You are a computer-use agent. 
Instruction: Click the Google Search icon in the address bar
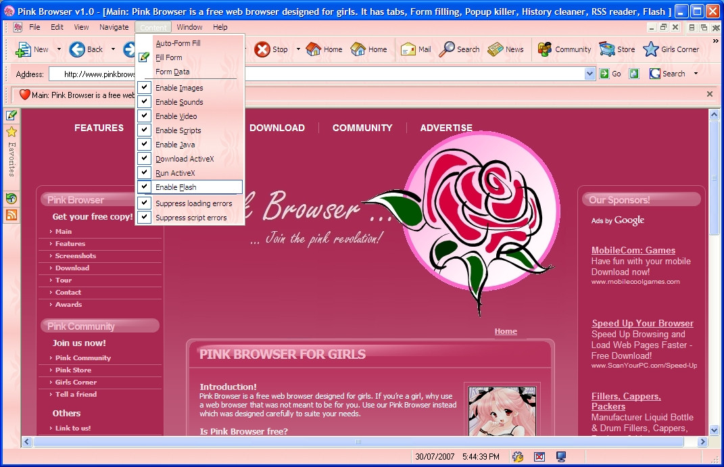(x=655, y=74)
